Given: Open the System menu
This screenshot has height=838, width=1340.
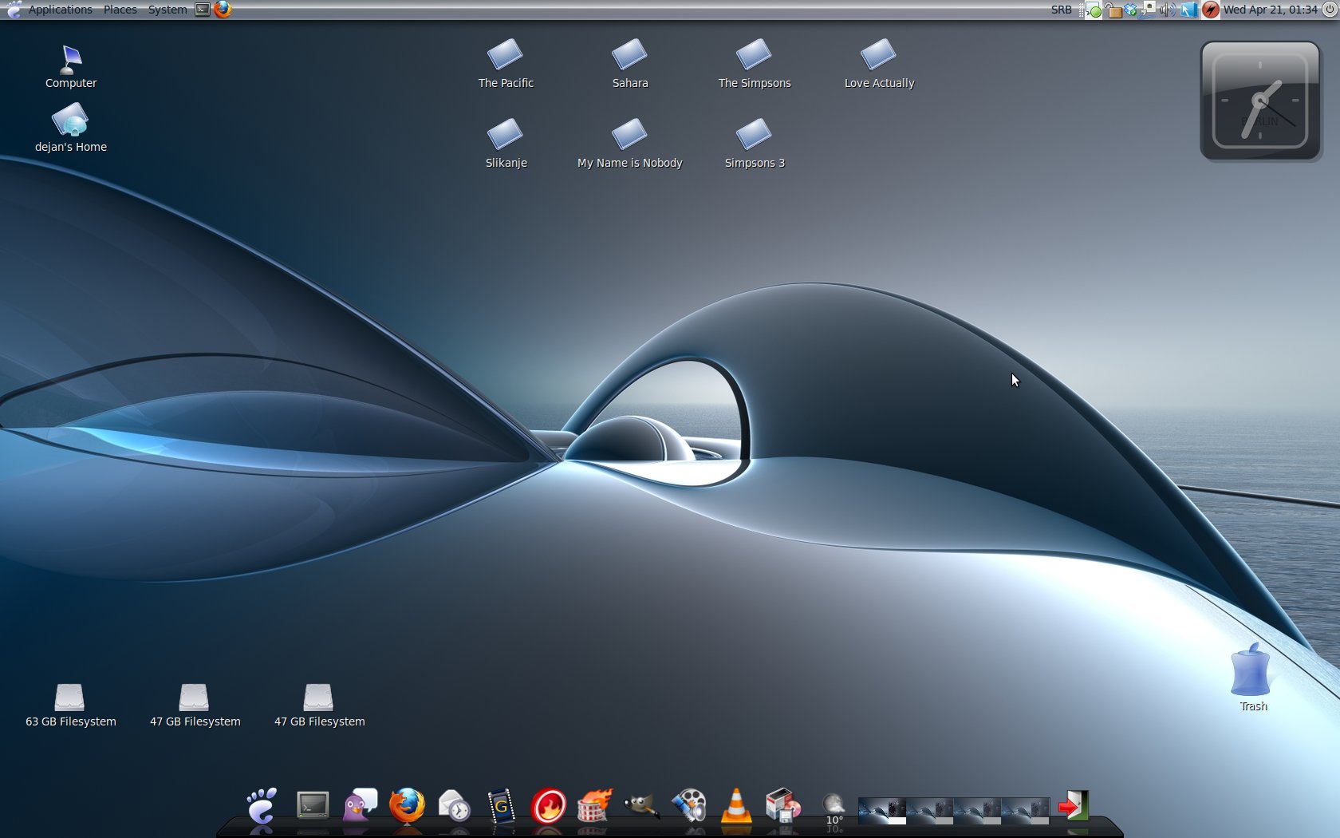Looking at the screenshot, I should pos(167,10).
